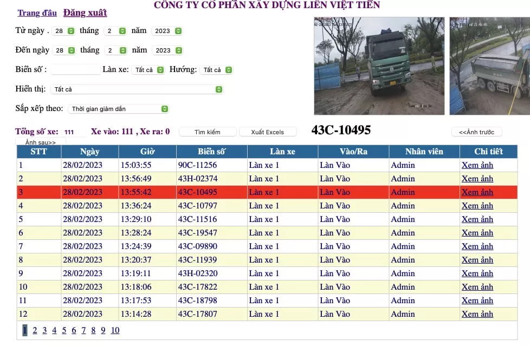Click the Giờ column header
This screenshot has height=346, width=530.
[147, 152]
